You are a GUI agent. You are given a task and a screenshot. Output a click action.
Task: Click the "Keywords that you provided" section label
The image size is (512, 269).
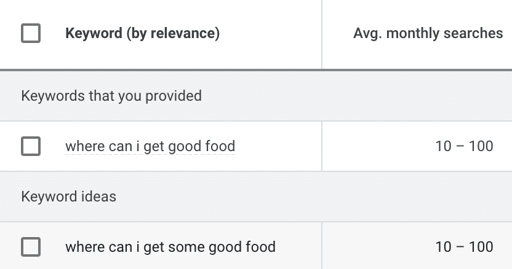(x=111, y=96)
